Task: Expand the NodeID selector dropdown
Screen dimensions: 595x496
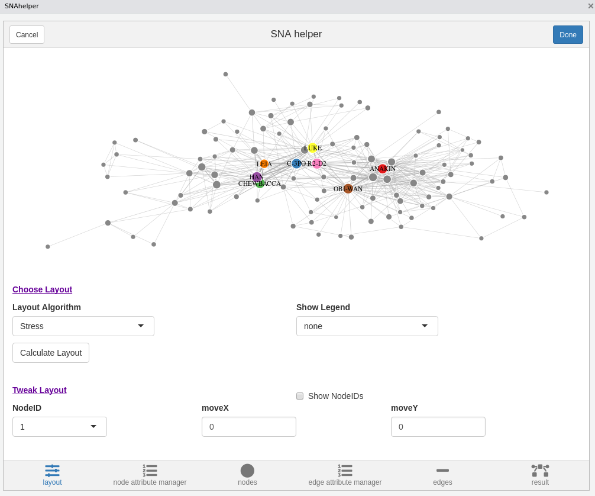Action: [x=60, y=427]
